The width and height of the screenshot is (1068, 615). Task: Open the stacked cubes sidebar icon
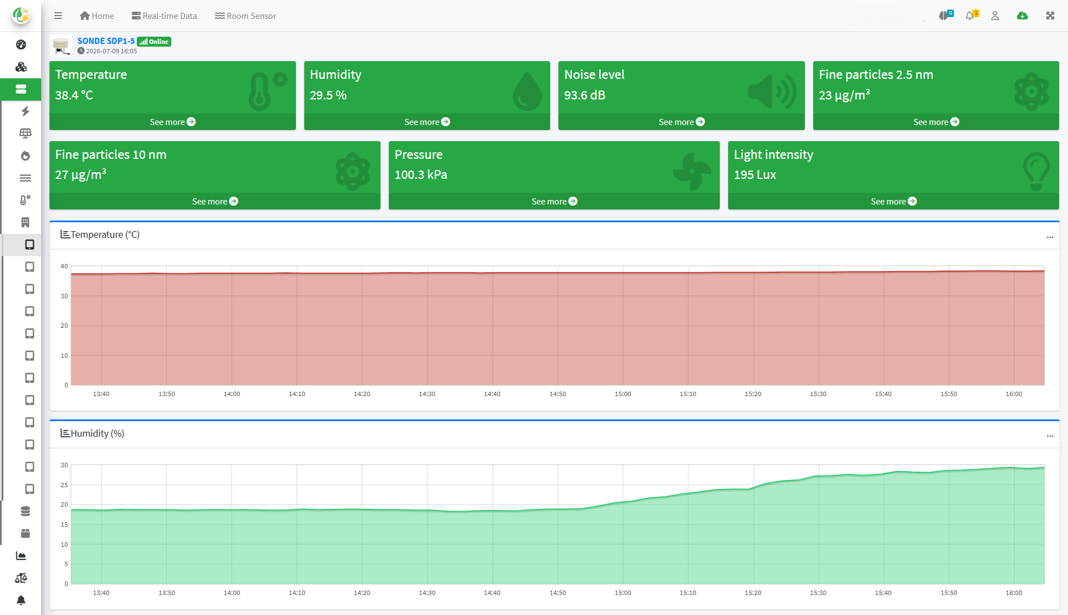(21, 67)
